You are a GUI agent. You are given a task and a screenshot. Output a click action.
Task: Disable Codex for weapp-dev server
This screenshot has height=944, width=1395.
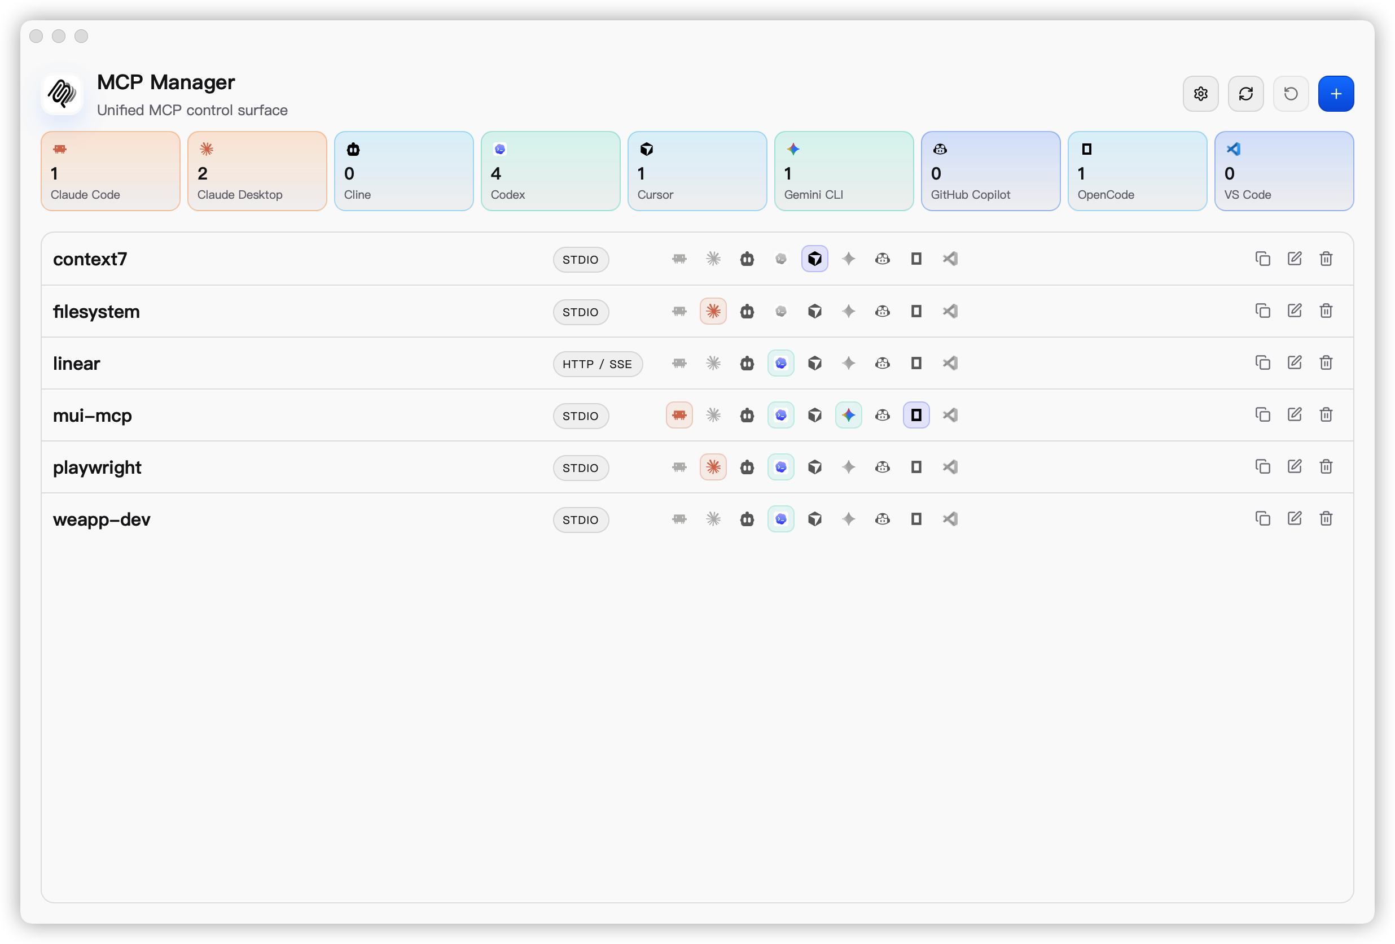click(x=781, y=519)
